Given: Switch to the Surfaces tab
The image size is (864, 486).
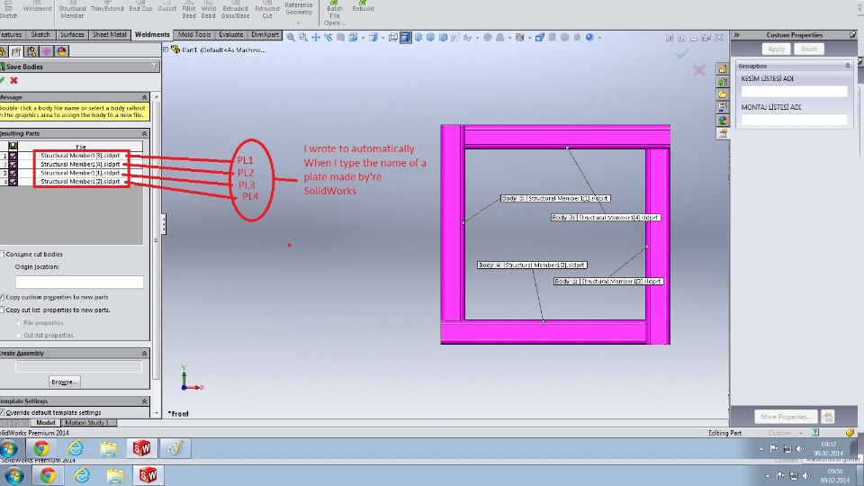Looking at the screenshot, I should point(72,34).
